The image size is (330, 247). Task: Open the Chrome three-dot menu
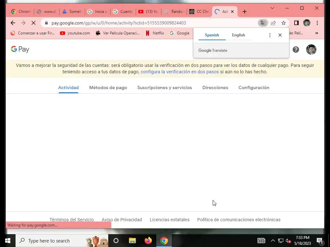click(317, 23)
